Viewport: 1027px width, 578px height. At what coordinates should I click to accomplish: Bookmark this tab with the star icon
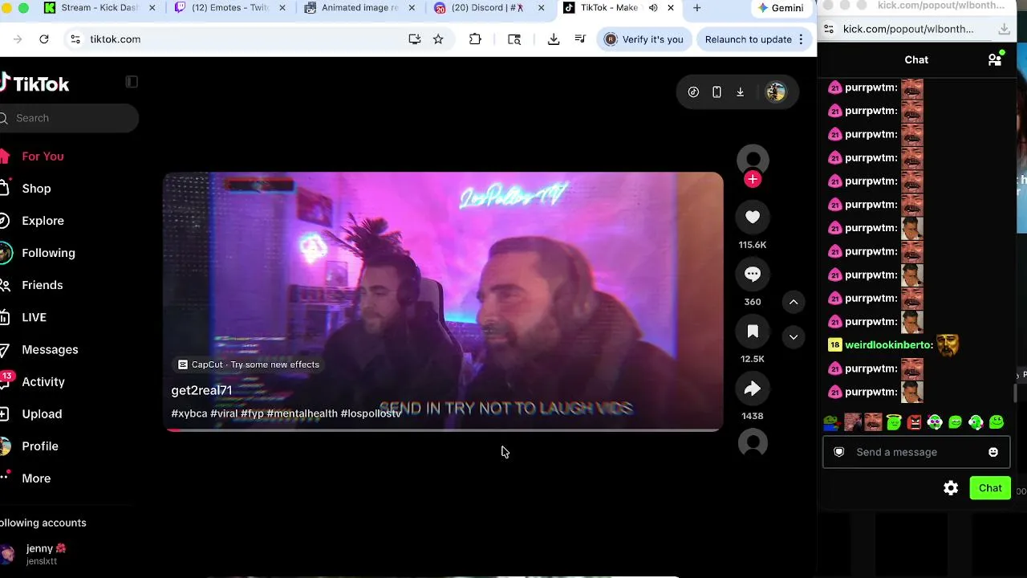(438, 39)
